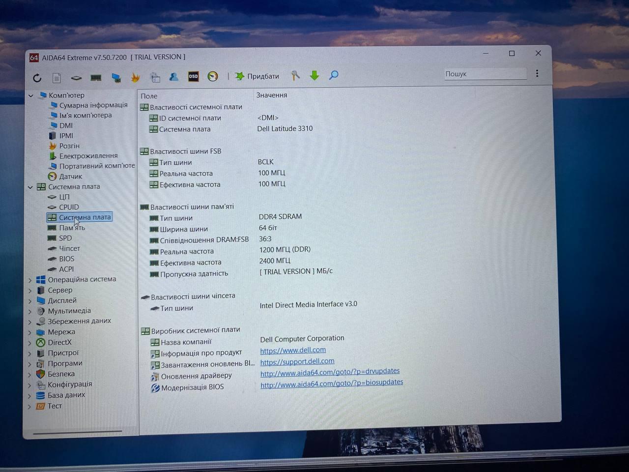Click the Пристрої tree item
This screenshot has height=472, width=629.
tap(63, 353)
